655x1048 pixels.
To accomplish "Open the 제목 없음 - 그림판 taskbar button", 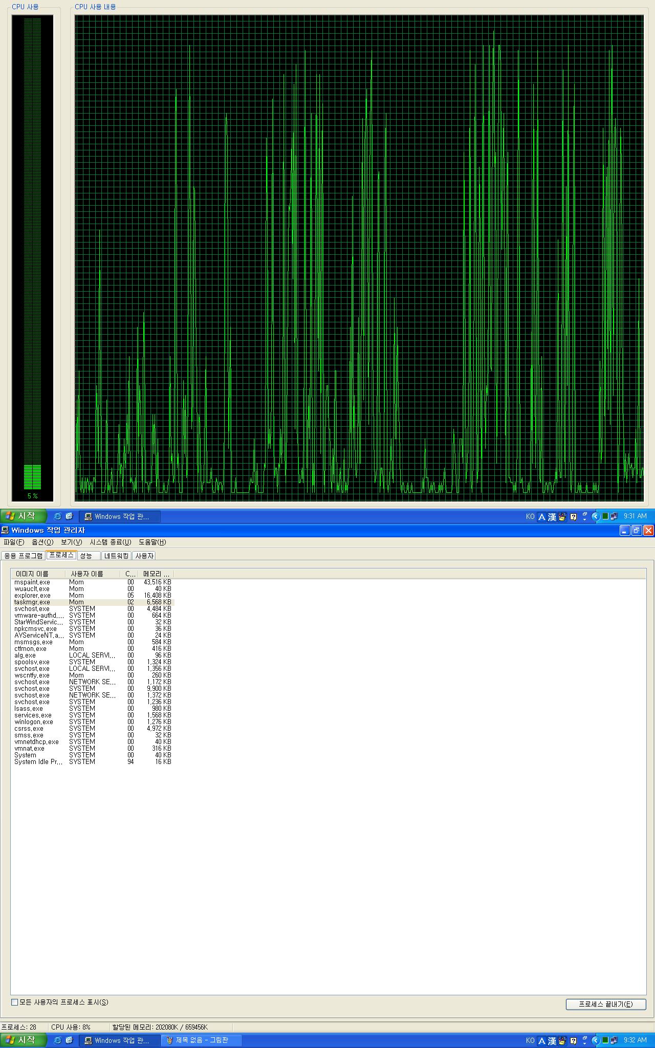I will click(201, 1040).
